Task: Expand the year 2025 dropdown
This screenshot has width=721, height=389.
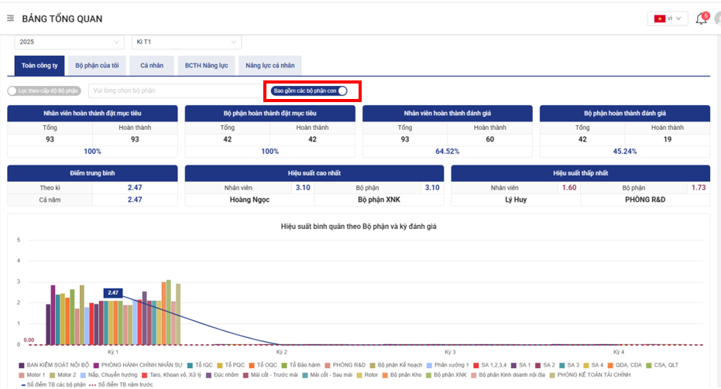Action: coord(69,42)
